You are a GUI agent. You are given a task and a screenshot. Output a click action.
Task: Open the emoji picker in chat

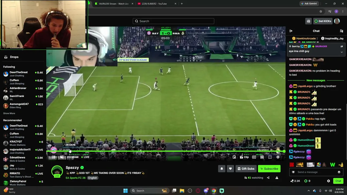coord(339,172)
